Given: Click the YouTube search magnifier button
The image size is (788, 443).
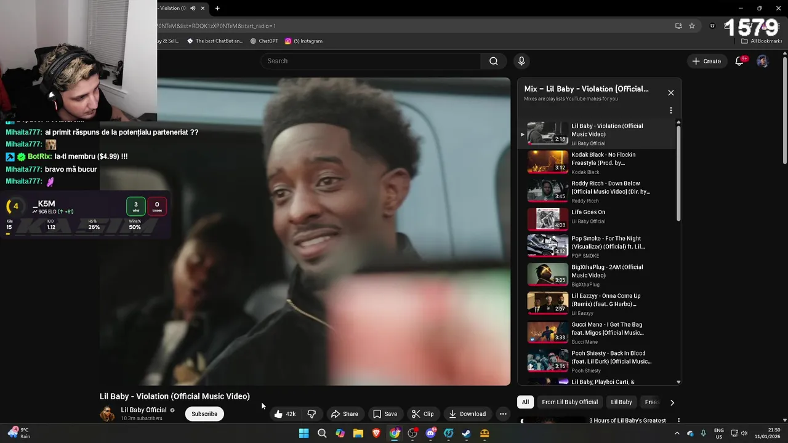Looking at the screenshot, I should (x=493, y=61).
